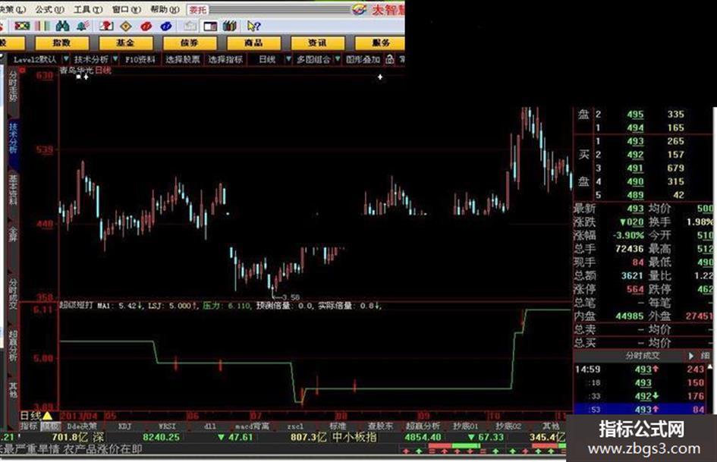
Task: Open the 工具 menu
Action: pos(88,9)
